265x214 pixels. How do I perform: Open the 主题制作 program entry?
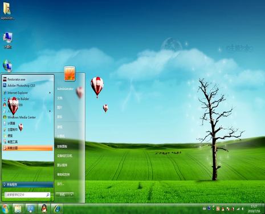point(28,130)
